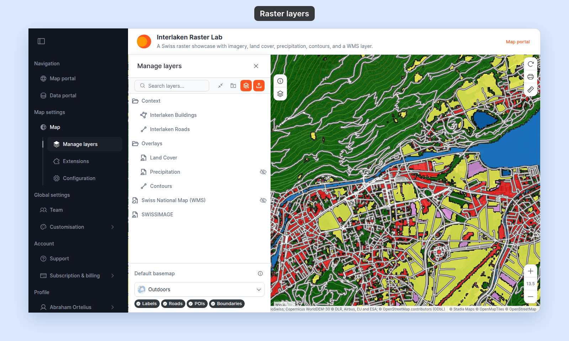
Task: Click the print map icon
Action: [x=531, y=77]
